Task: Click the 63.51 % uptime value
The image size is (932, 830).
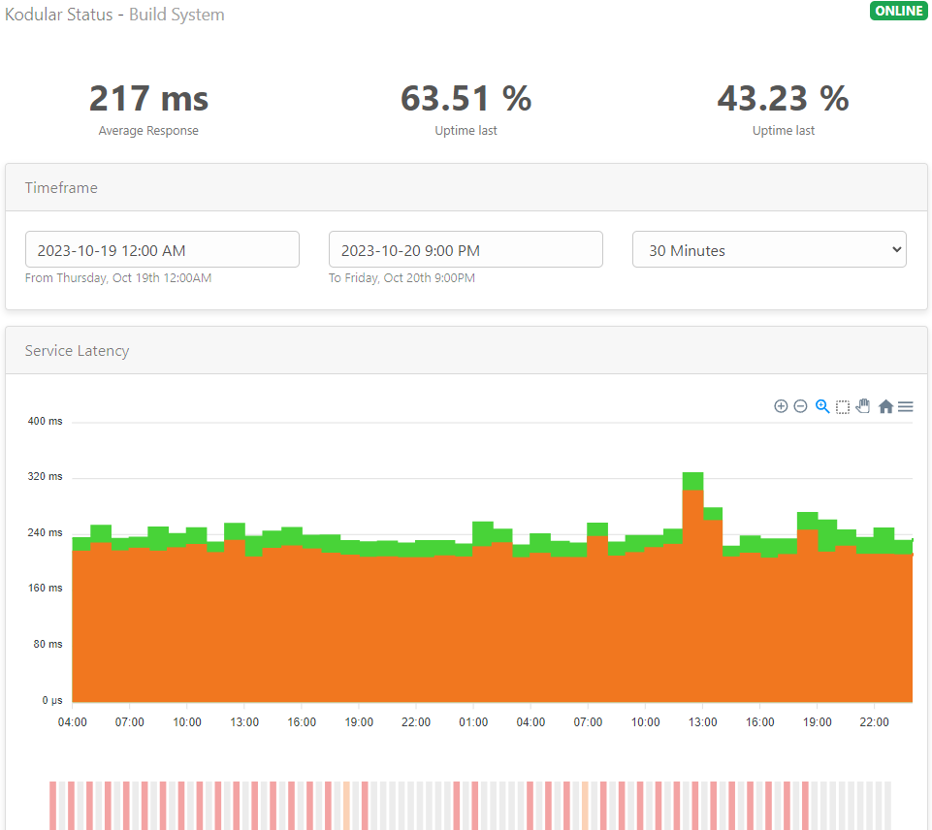Action: click(466, 99)
